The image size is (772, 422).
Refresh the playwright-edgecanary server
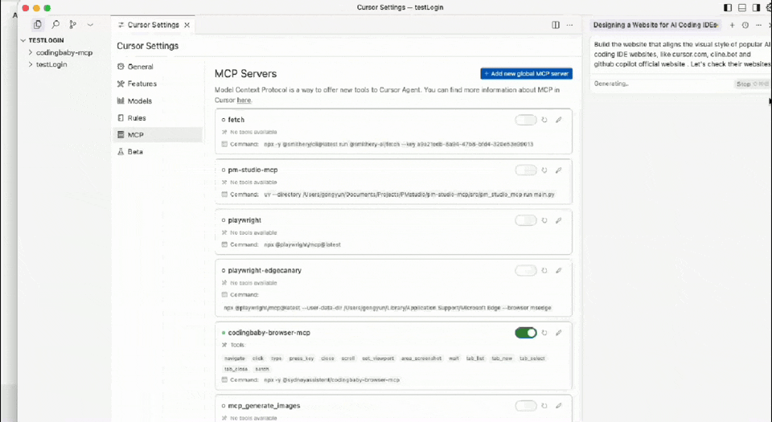tap(544, 271)
